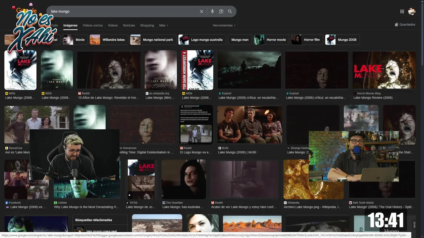This screenshot has width=424, height=238.
Task: Click The Guardian source label
Action: tap(172, 203)
